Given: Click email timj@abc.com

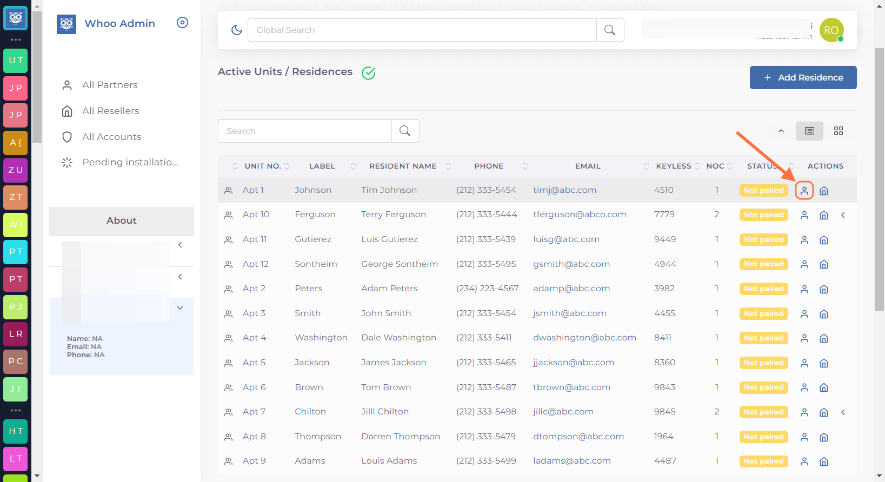Looking at the screenshot, I should [x=564, y=190].
